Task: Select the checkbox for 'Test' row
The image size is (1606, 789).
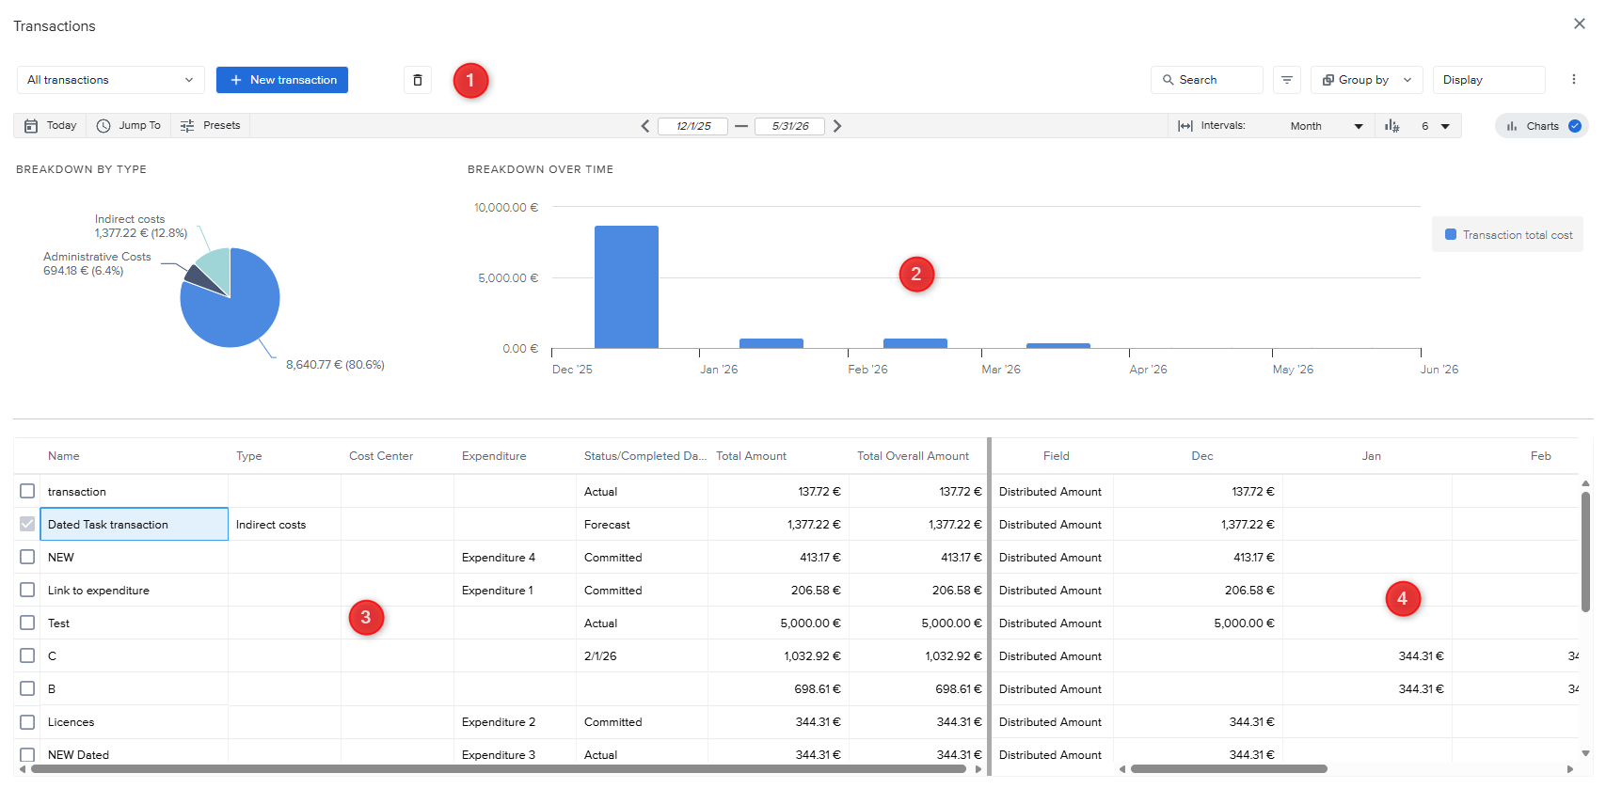Action: click(27, 623)
